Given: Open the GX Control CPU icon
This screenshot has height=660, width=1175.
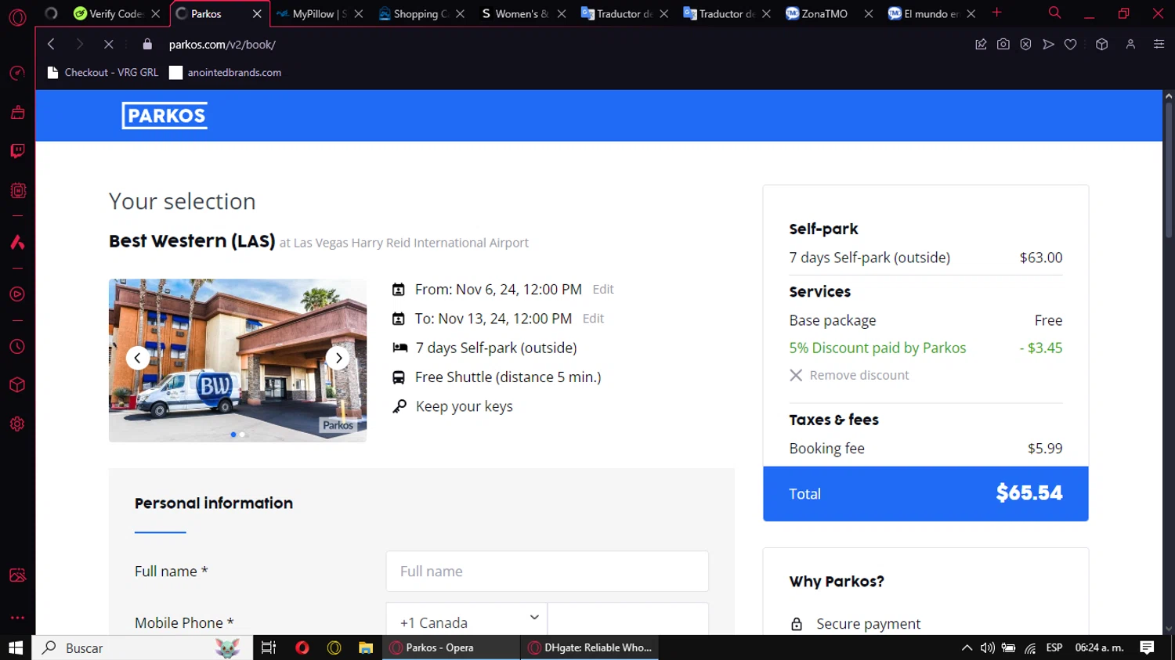Looking at the screenshot, I should click(17, 190).
